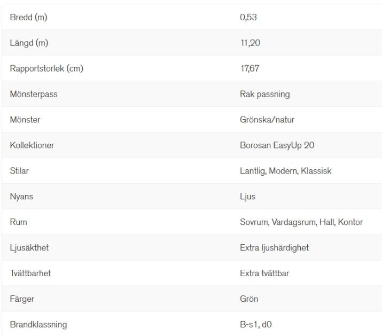382x336 pixels.
Task: Select the Extra ljushärdighet value
Action: point(274,248)
